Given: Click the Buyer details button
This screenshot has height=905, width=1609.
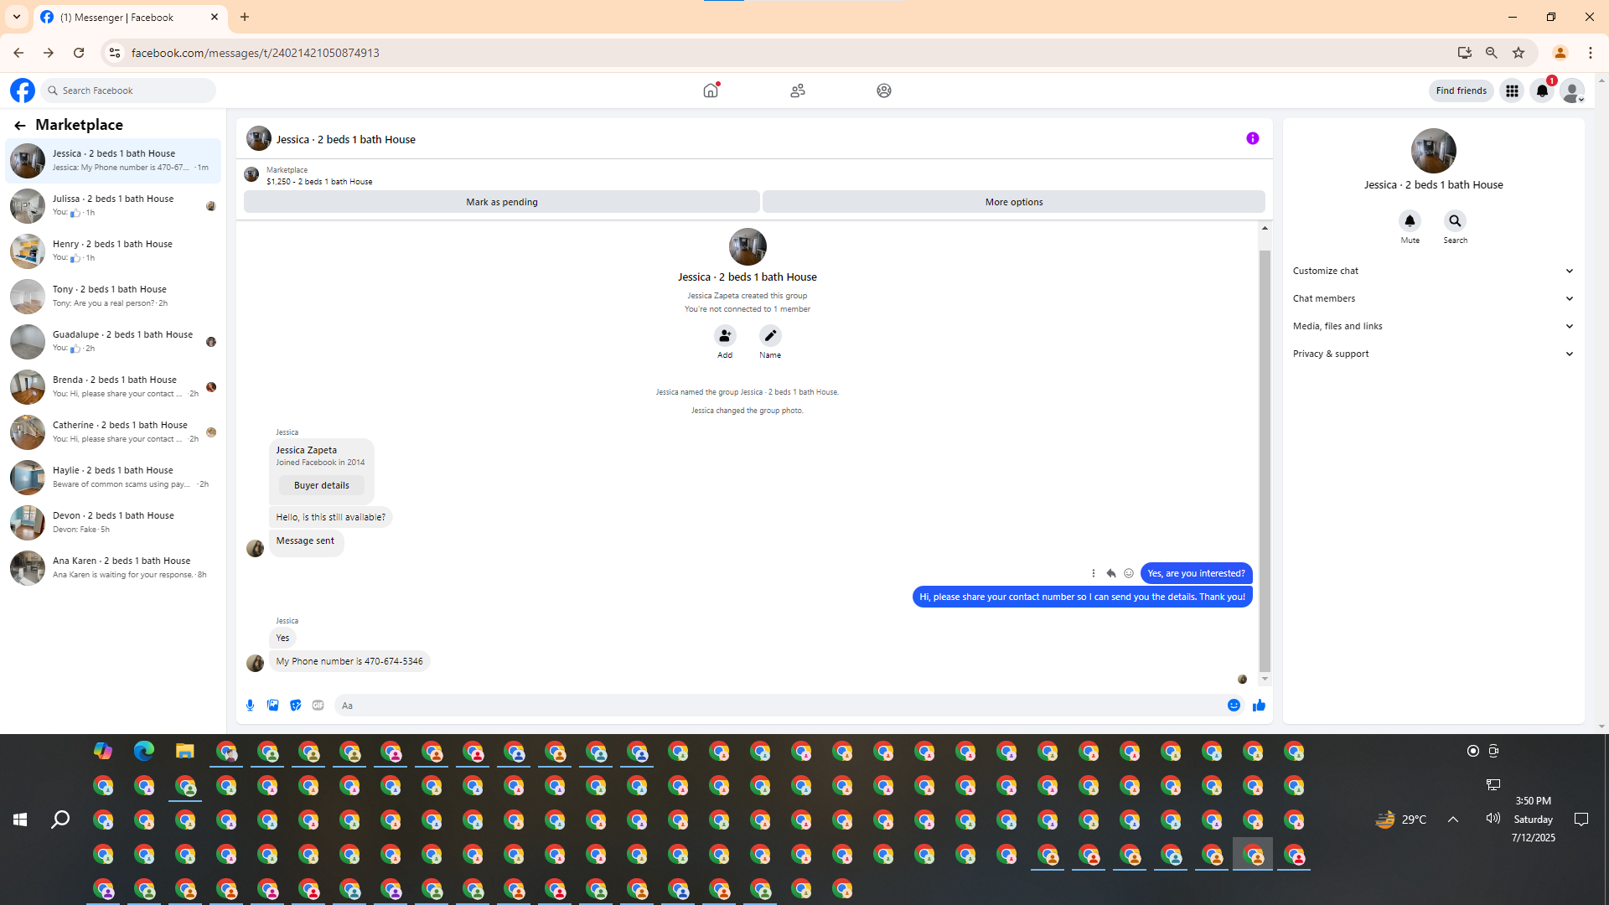Looking at the screenshot, I should 322,485.
